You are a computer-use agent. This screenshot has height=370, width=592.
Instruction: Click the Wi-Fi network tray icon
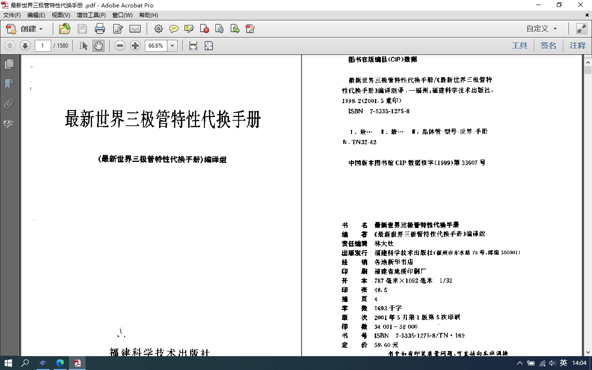542,363
